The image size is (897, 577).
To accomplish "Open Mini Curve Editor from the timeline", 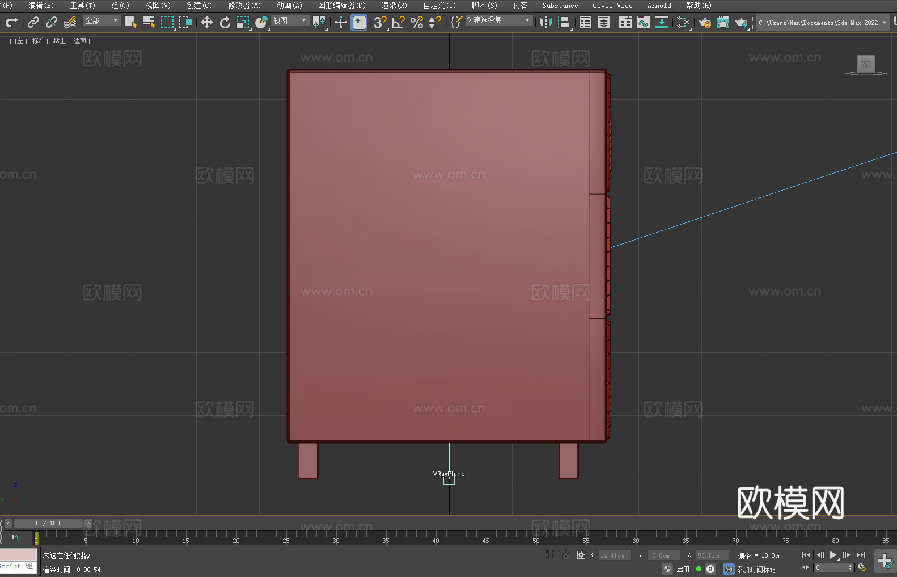I will coord(16,537).
